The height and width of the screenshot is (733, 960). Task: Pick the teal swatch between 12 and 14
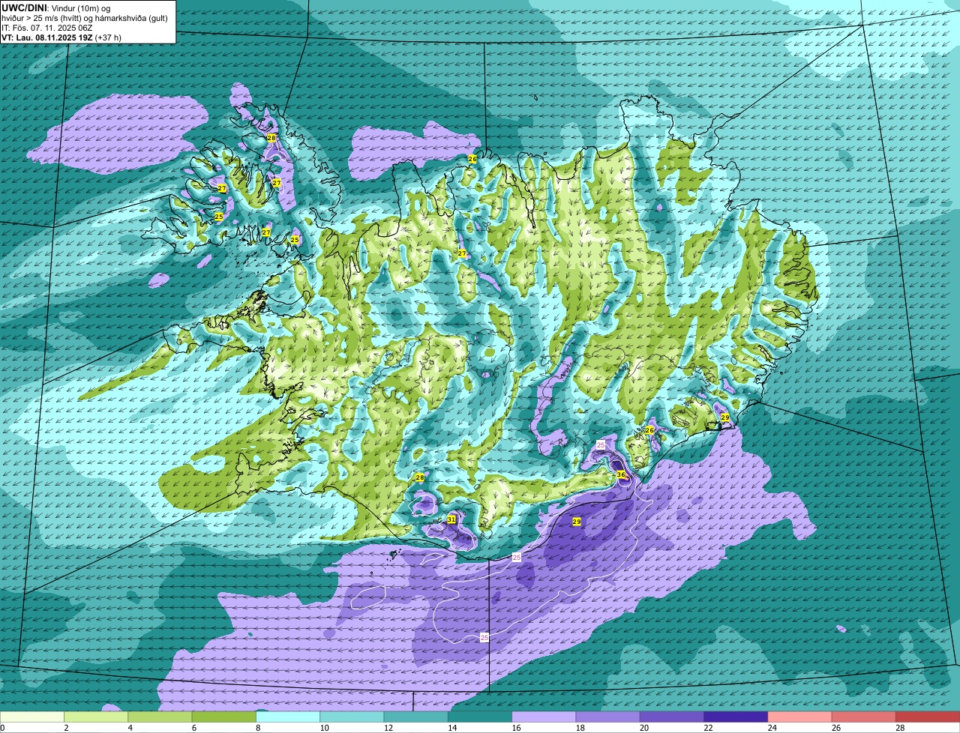(416, 717)
